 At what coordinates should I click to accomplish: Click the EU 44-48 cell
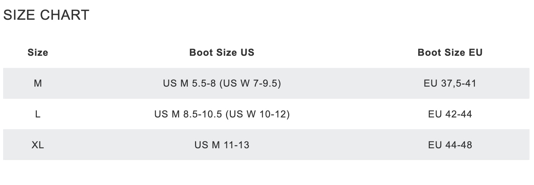point(450,145)
